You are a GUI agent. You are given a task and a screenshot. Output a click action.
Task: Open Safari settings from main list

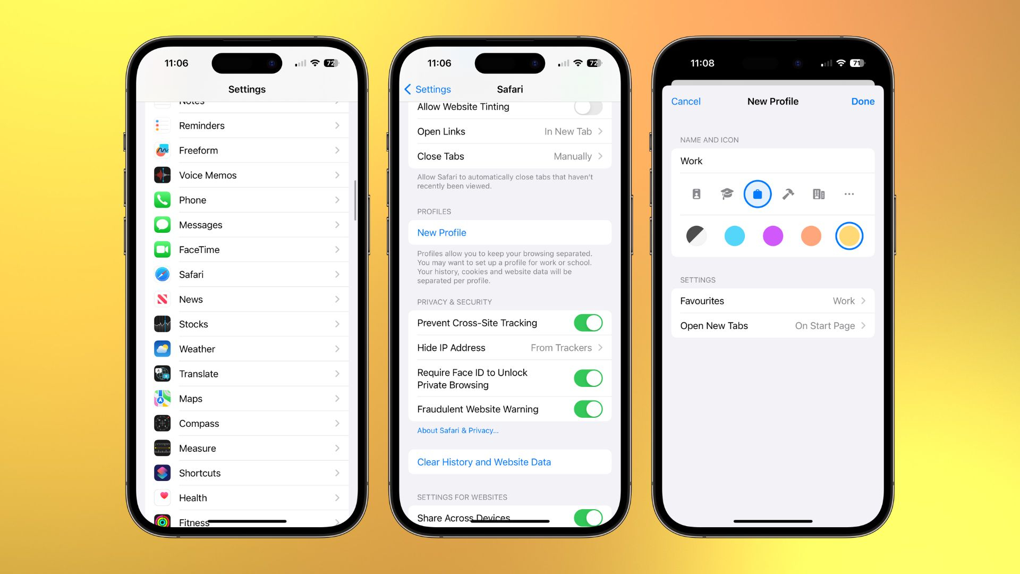[x=247, y=274]
